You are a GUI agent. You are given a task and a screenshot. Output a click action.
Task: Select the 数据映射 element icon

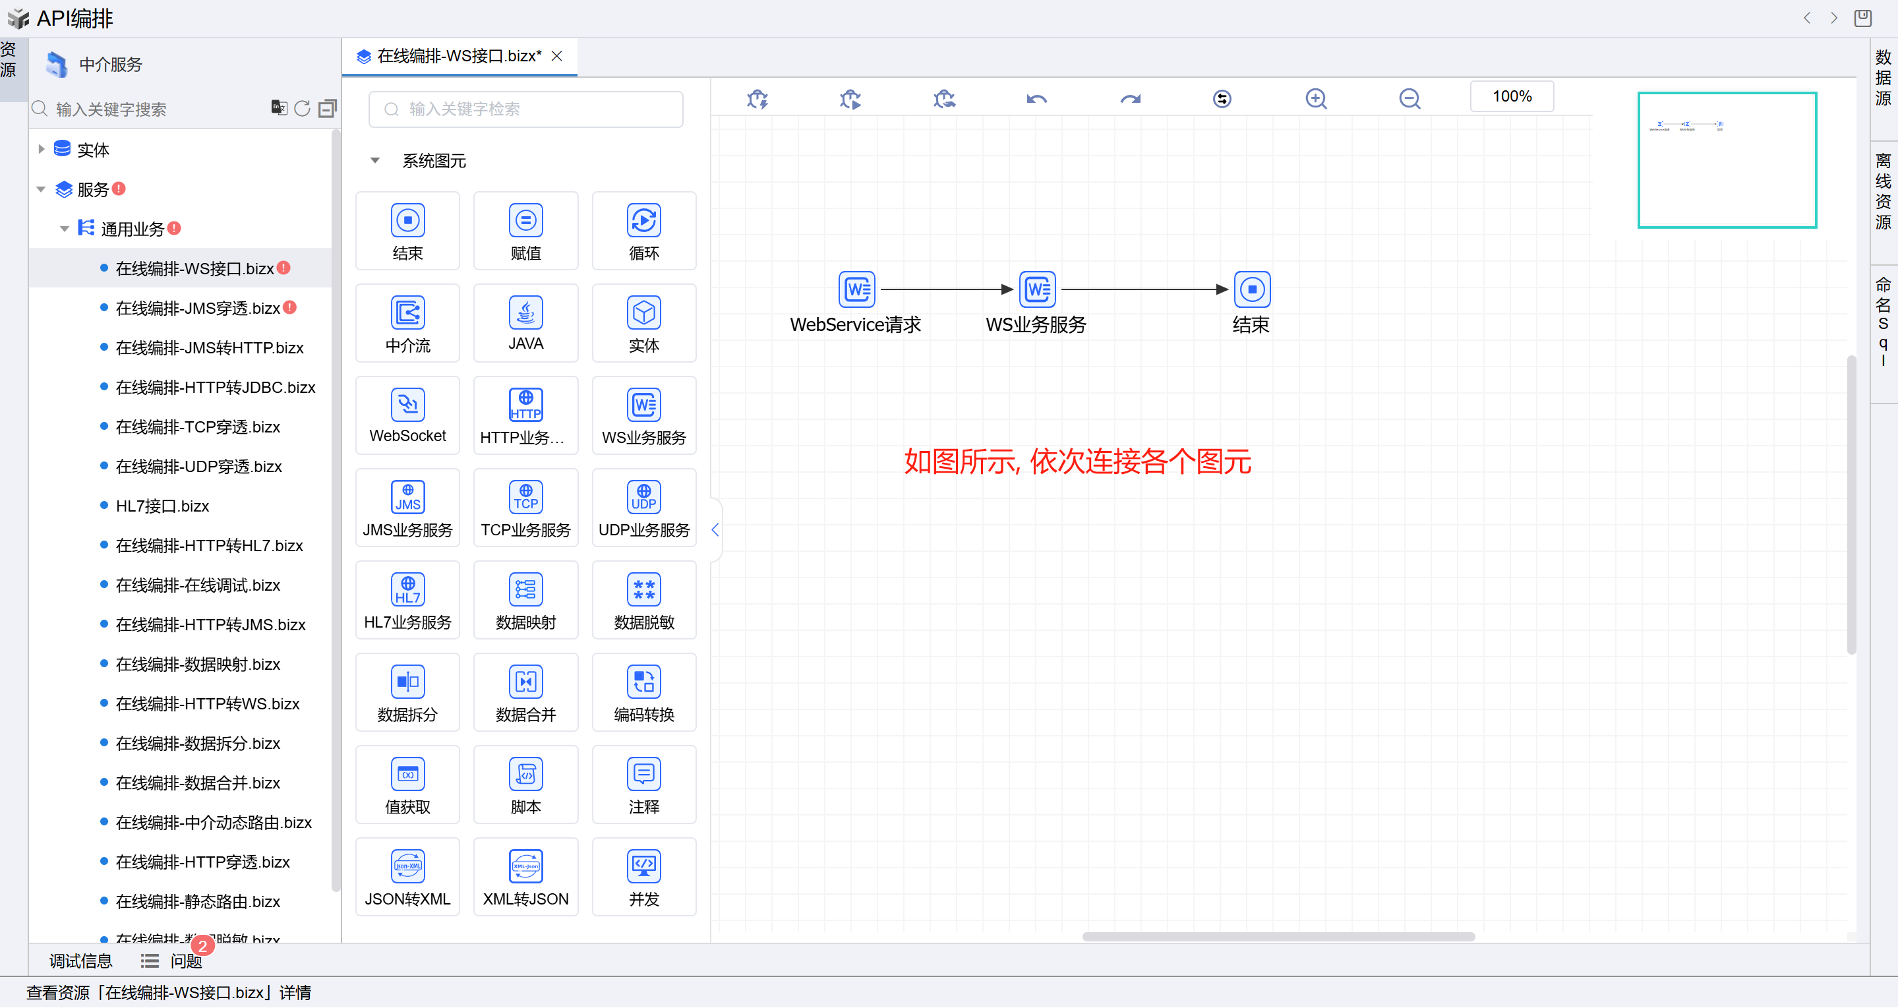click(525, 589)
